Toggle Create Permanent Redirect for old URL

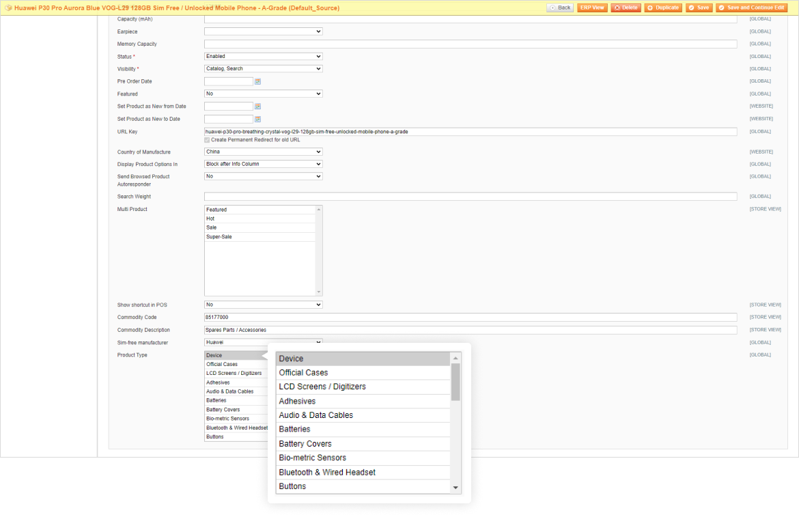pos(208,140)
